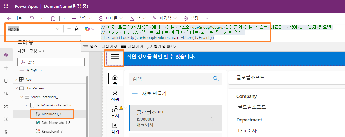
Task: Click the magnifier search icon in canvas
Action: click(216, 79)
